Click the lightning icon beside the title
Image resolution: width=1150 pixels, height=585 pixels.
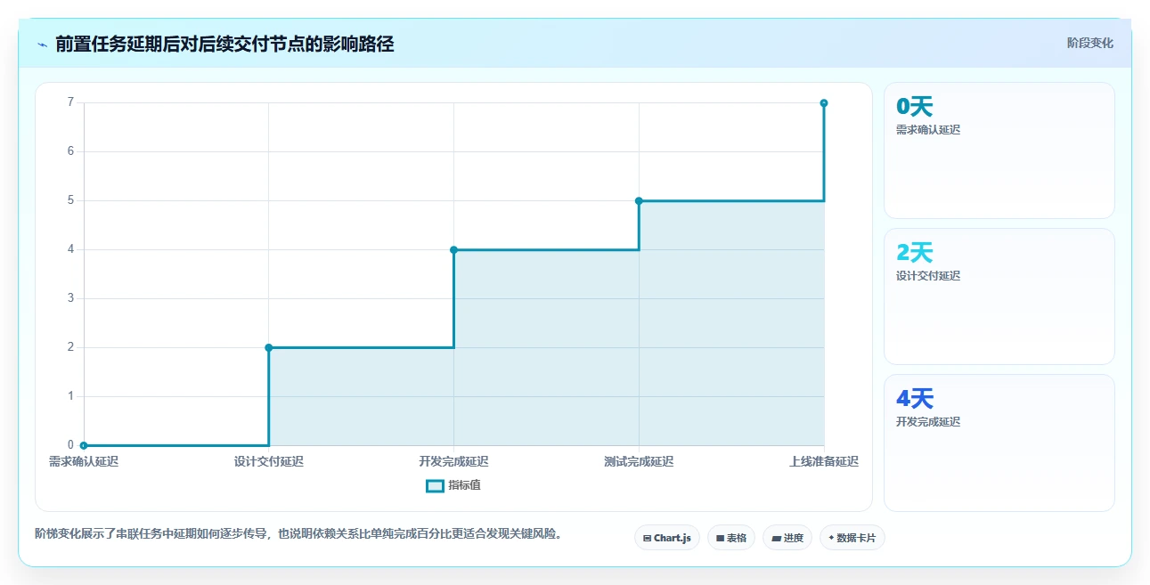[42, 45]
